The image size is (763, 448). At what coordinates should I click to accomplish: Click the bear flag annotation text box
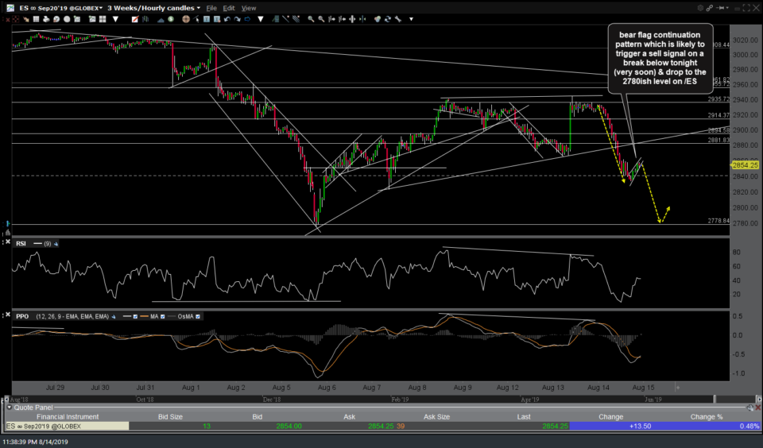click(x=660, y=58)
